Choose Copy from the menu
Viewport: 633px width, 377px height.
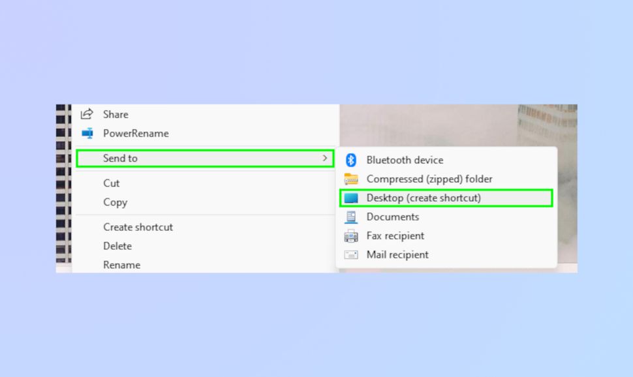click(x=115, y=202)
